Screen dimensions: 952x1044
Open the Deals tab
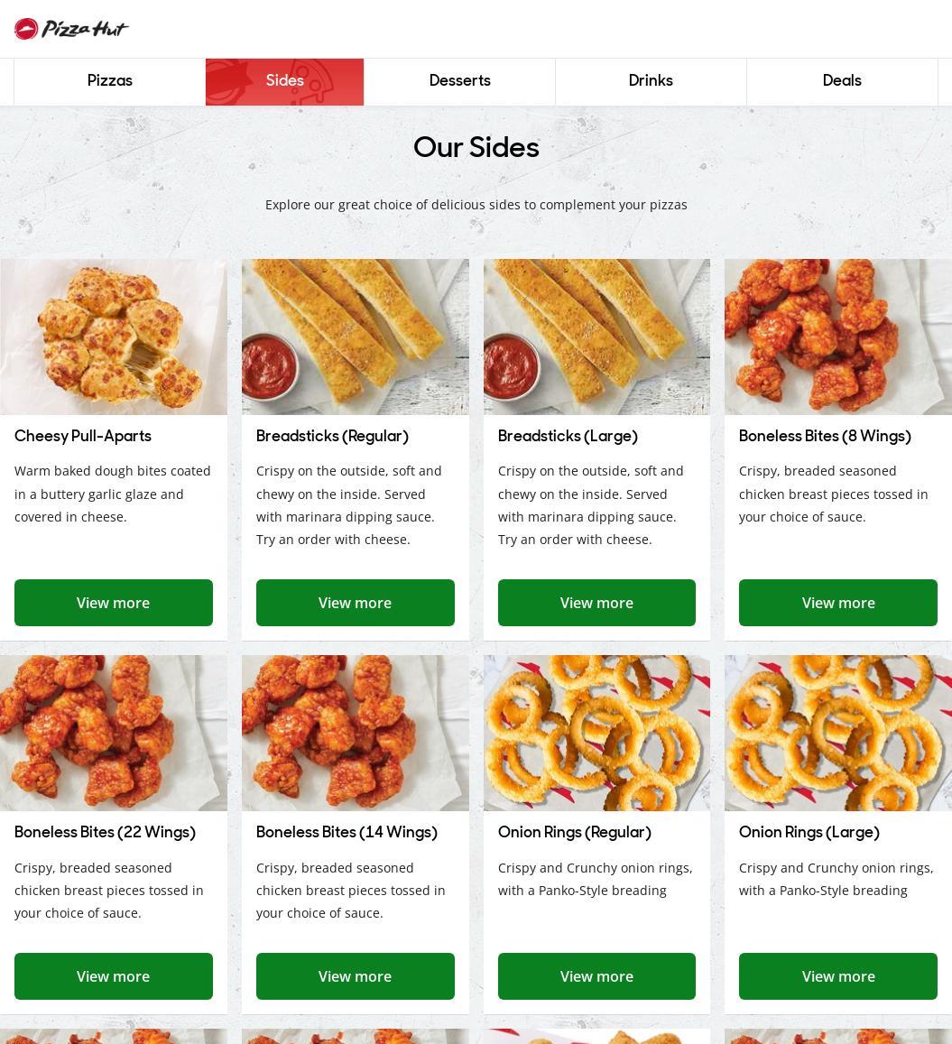click(842, 81)
